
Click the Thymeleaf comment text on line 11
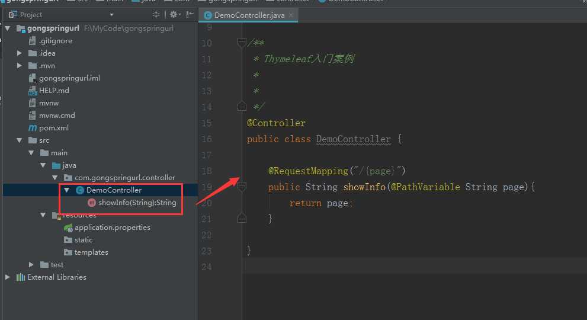coord(309,59)
